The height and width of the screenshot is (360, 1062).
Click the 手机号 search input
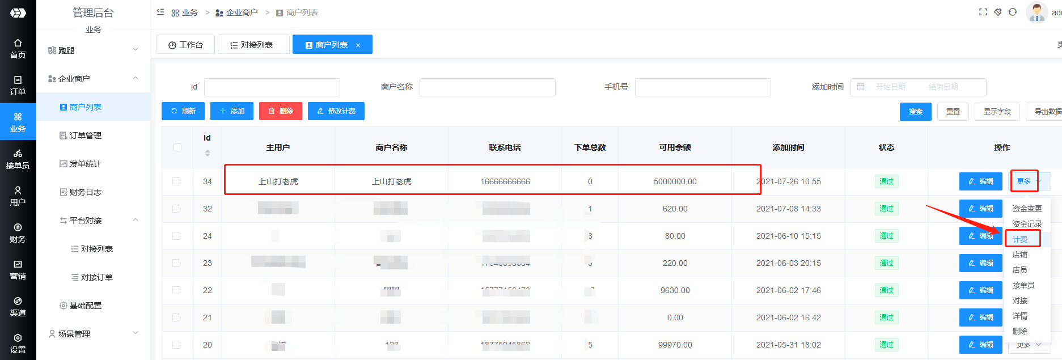pos(703,87)
